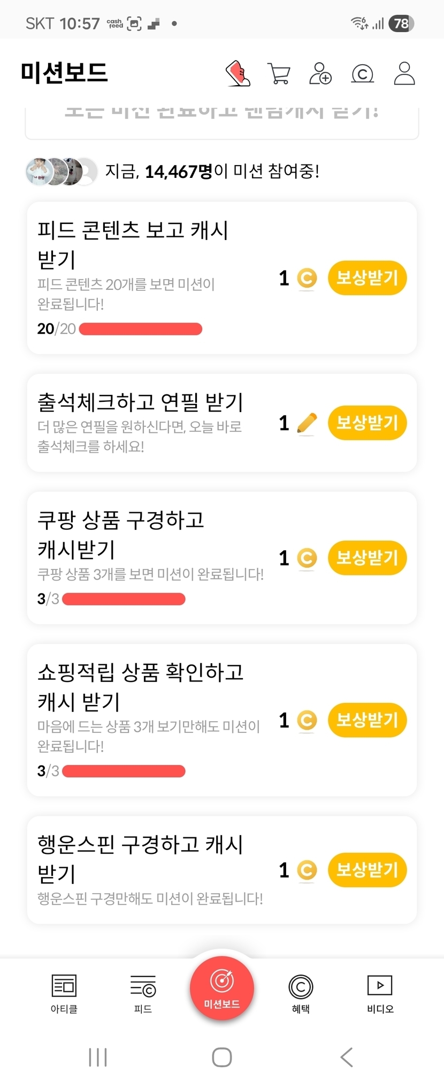
Task: Claim reward for 행운스핀 구경하고 캐시 받기
Action: tap(367, 869)
